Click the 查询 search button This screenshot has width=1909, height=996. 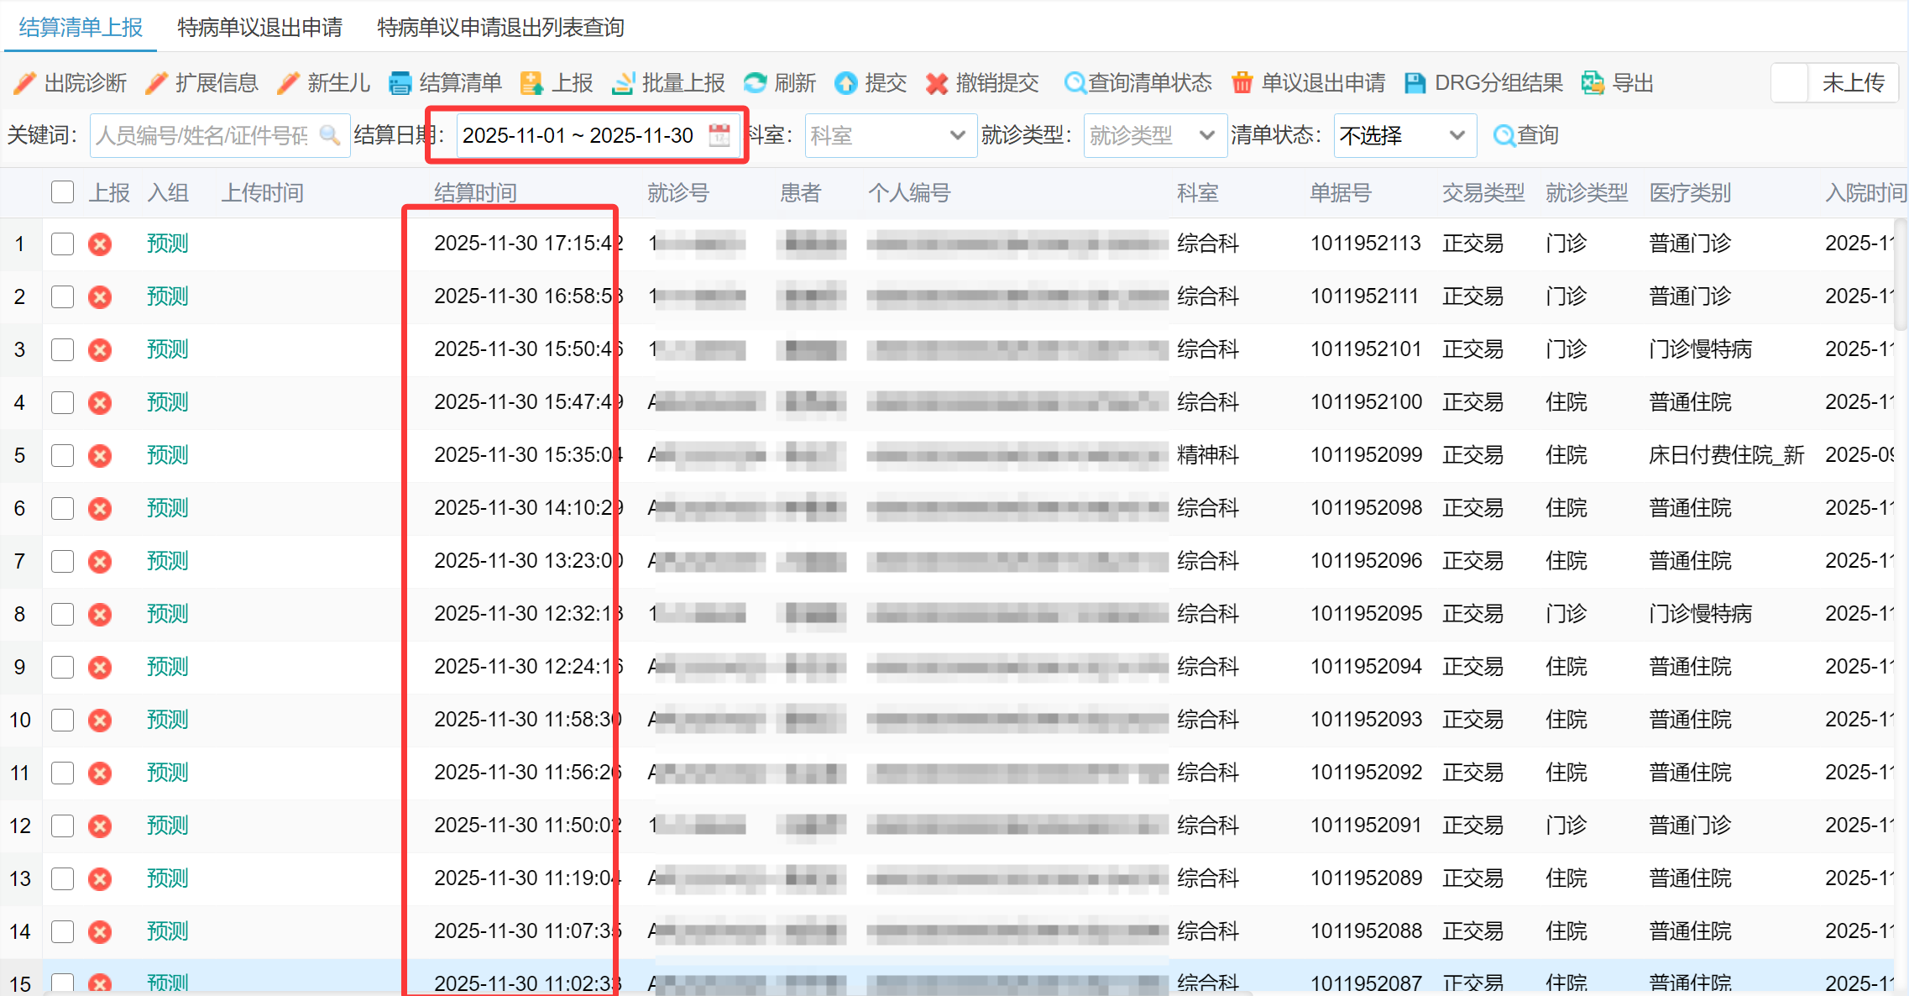pyautogui.click(x=1525, y=135)
